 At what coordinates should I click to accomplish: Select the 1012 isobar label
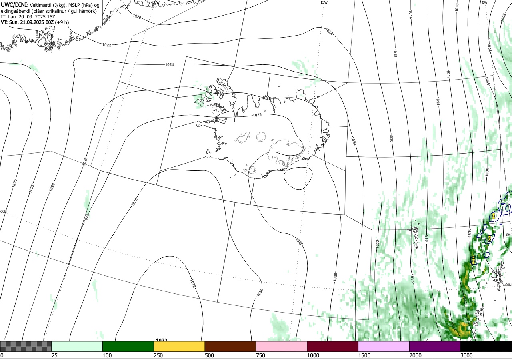pyautogui.click(x=448, y=74)
